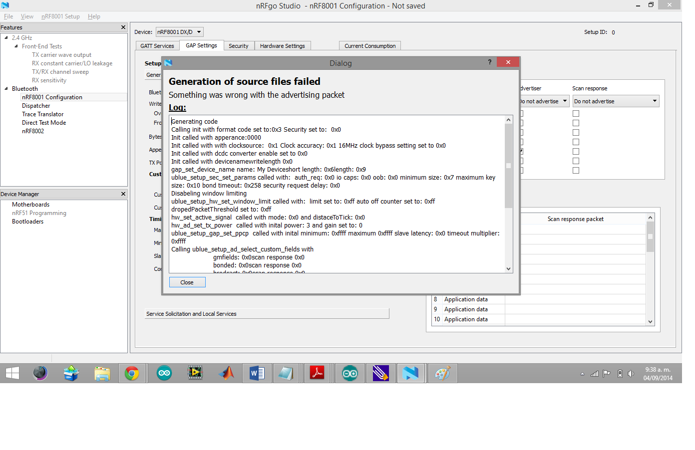The width and height of the screenshot is (695, 450).
Task: Tick the third Scan response checkbox
Action: 576,133
